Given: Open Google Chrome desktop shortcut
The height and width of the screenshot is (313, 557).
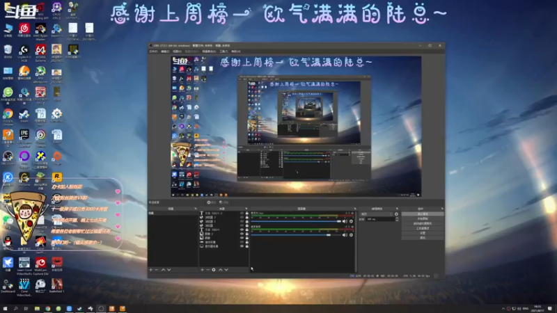Looking at the screenshot, I should click(8, 116).
